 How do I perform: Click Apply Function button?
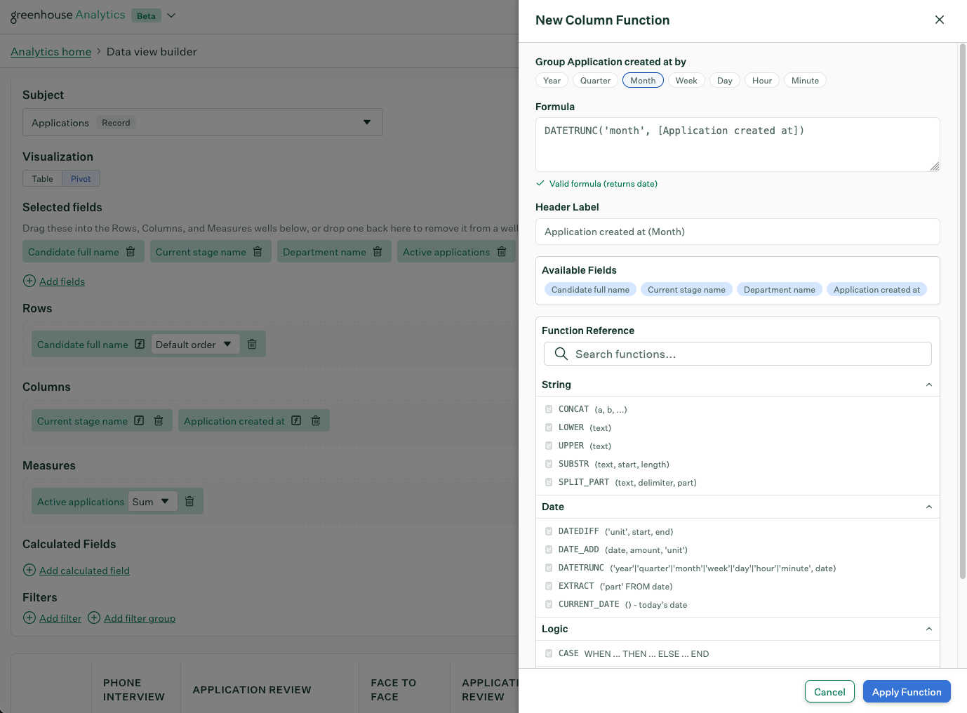pos(907,691)
